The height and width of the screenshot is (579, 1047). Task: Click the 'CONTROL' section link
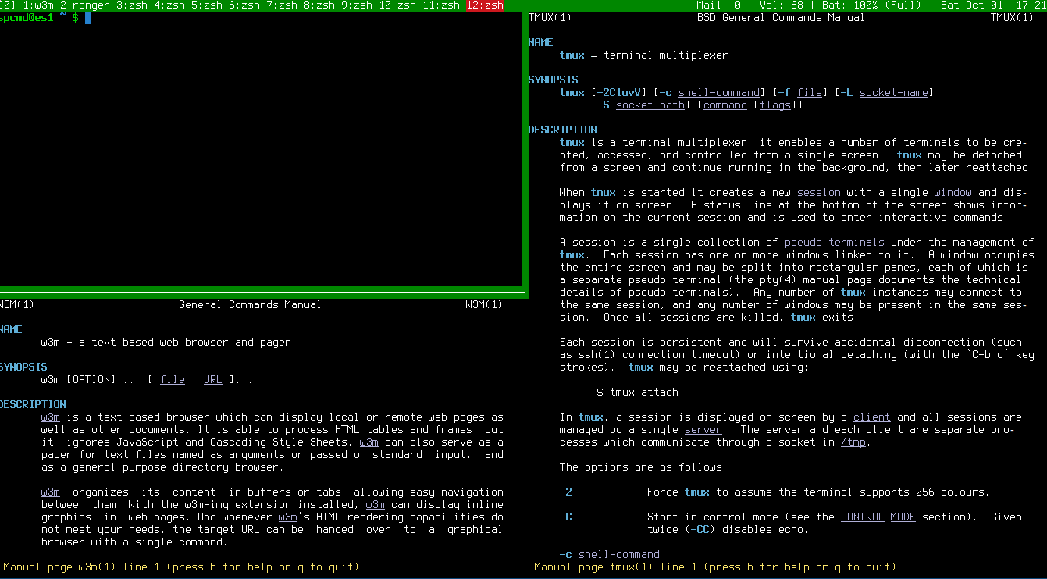(x=863, y=517)
